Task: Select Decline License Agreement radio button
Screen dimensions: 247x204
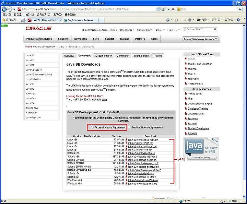Action: point(129,127)
